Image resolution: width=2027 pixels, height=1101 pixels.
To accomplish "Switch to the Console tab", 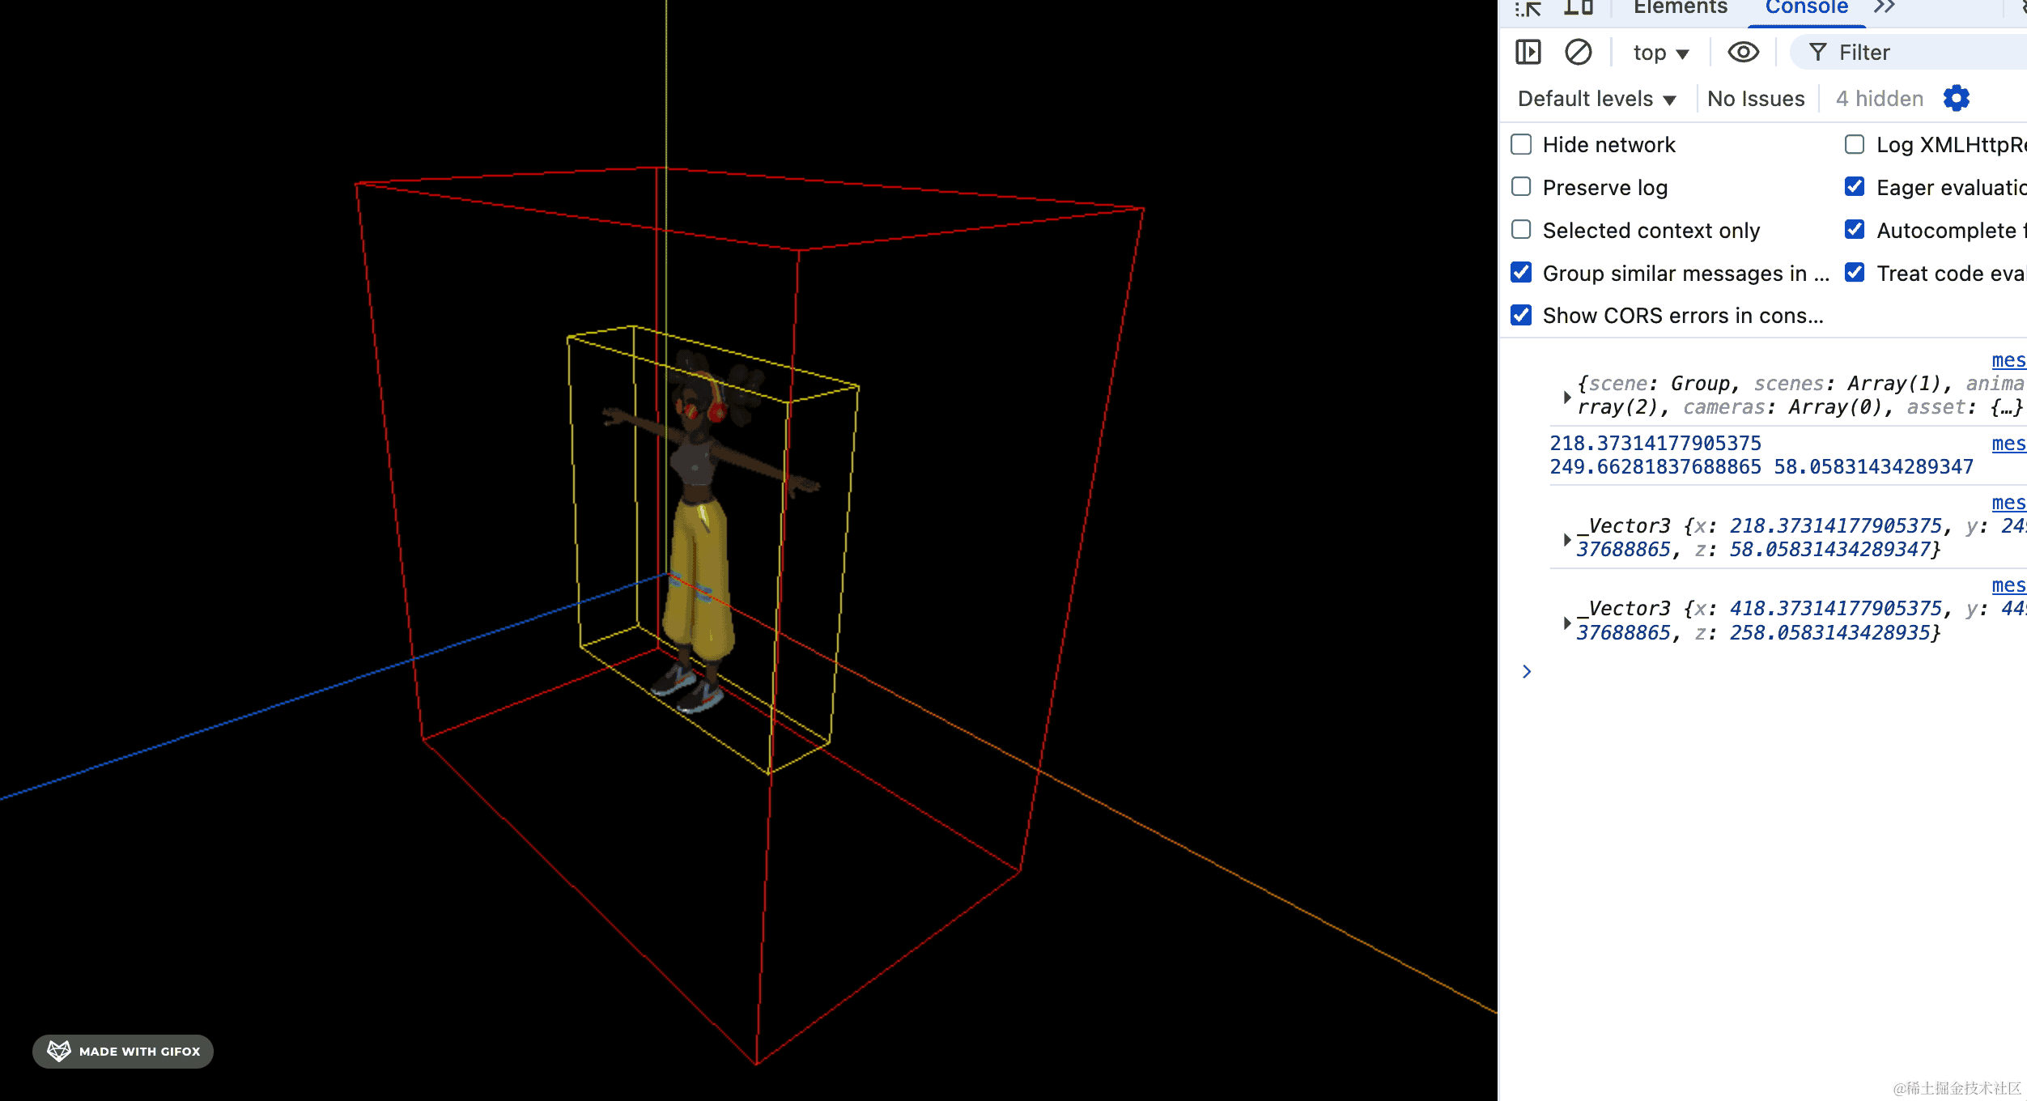I will pos(1806,7).
